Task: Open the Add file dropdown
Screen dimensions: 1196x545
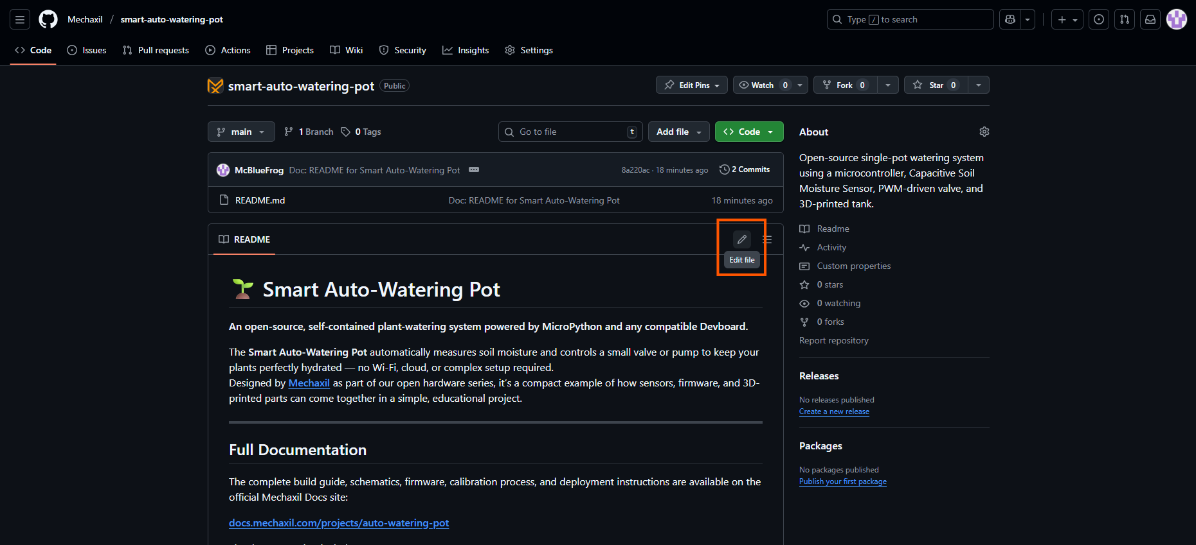Action: [x=679, y=132]
